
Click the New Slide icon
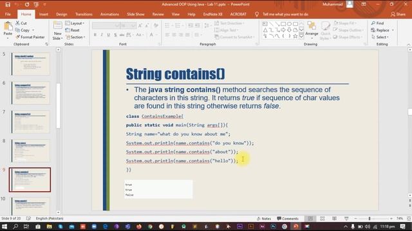[x=57, y=26]
